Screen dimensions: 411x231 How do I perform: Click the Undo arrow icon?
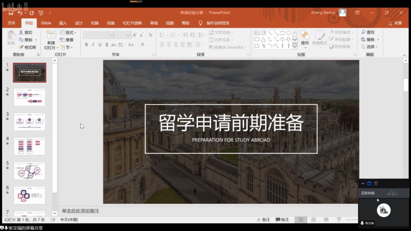click(20, 13)
